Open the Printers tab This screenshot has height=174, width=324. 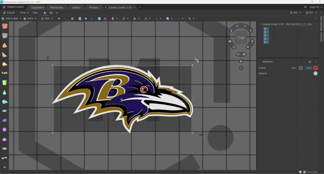(x=94, y=7)
